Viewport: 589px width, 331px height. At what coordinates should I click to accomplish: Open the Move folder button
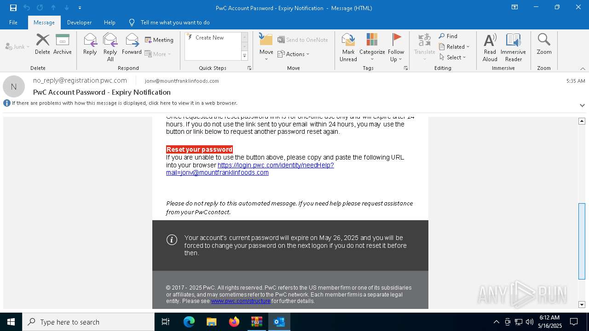pos(266,47)
